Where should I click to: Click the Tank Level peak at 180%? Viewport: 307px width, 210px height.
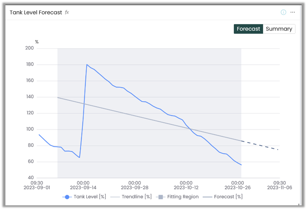87,65
